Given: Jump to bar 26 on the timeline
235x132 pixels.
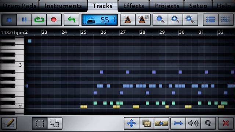Looking at the screenshot, I should [x=103, y=32].
